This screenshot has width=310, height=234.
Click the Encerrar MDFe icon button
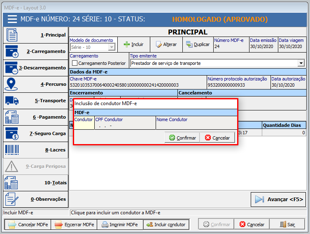58,225
